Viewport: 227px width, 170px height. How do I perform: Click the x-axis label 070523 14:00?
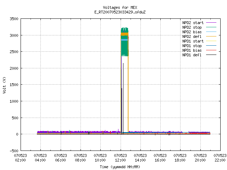[x=140, y=158]
